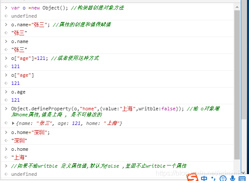Click the comment line about writble default false
Viewport: 249px width, 181px height.
99,166
